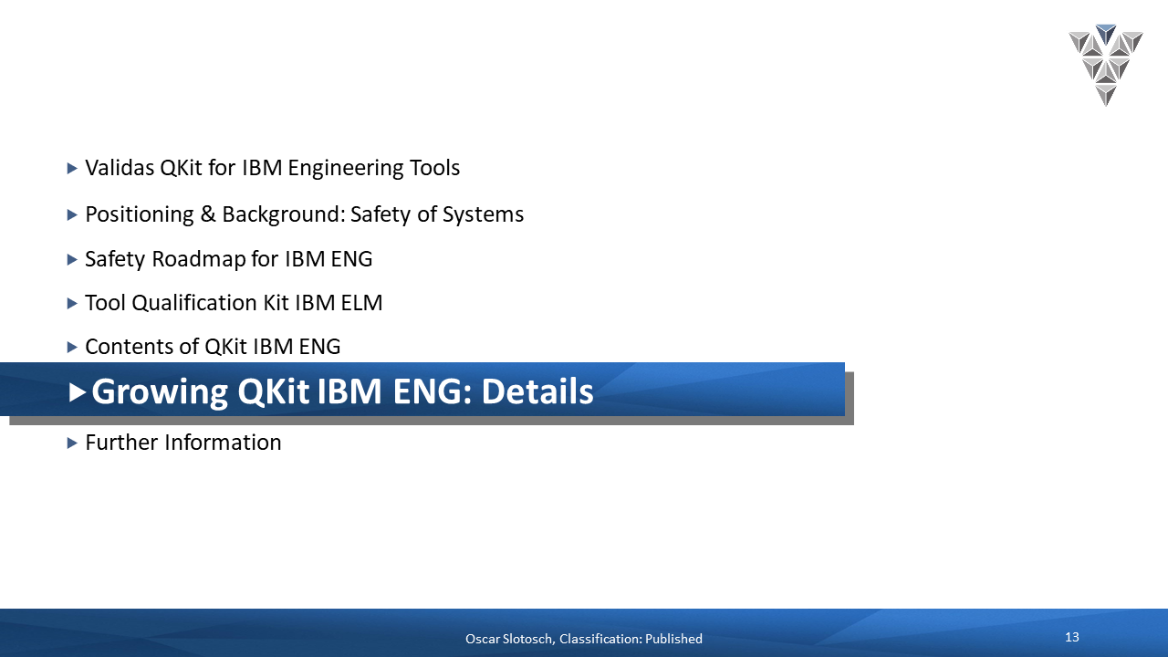This screenshot has width=1168, height=657.
Task: Select highlighted 'Growing QKit IBM ENG: Details' heading
Action: click(x=342, y=391)
